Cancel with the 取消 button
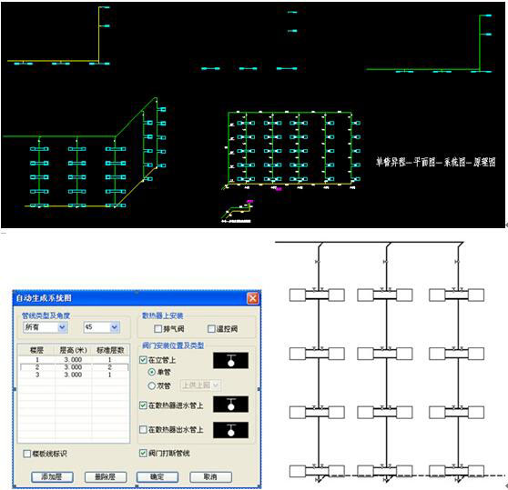The image size is (508, 490). coord(210,476)
